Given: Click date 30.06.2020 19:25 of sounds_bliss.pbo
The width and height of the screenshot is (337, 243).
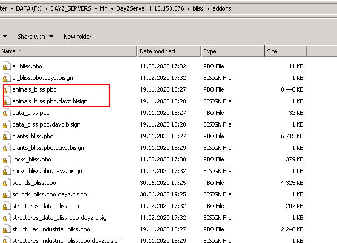Looking at the screenshot, I should click(163, 183).
